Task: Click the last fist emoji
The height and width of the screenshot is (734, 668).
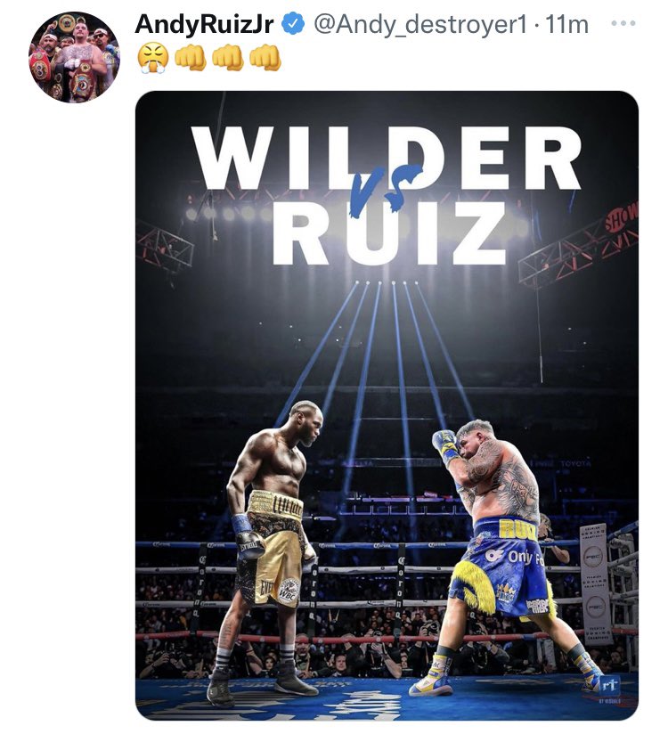Action: (265, 58)
